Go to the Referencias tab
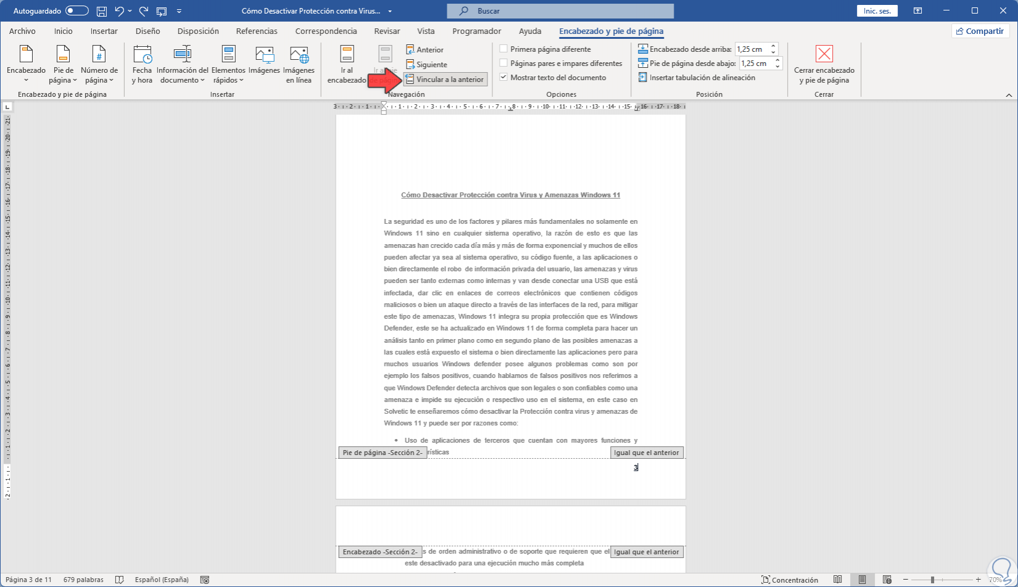The image size is (1018, 587). pyautogui.click(x=257, y=31)
